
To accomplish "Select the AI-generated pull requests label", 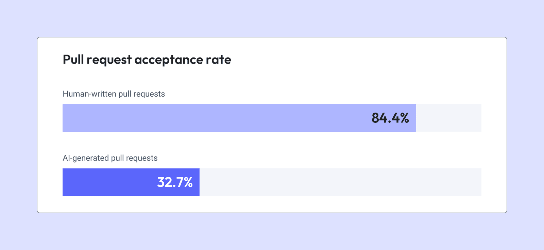I will 110,158.
